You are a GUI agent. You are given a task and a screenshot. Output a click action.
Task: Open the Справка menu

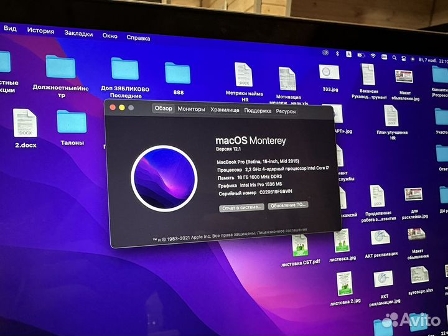coord(138,38)
